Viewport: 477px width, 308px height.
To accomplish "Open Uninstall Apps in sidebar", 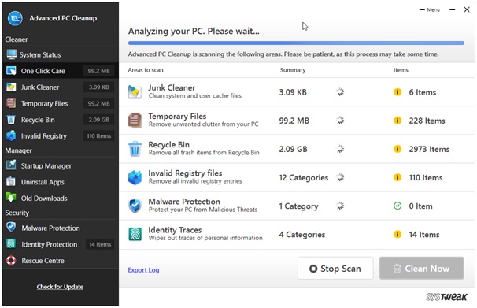I will [x=61, y=182].
